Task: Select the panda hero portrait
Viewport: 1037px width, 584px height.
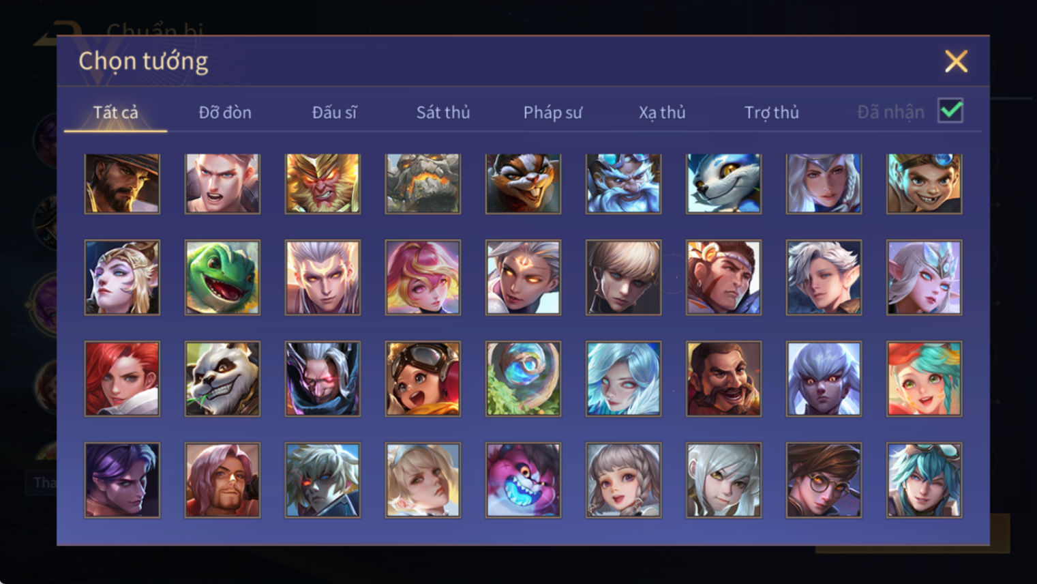Action: [x=222, y=379]
